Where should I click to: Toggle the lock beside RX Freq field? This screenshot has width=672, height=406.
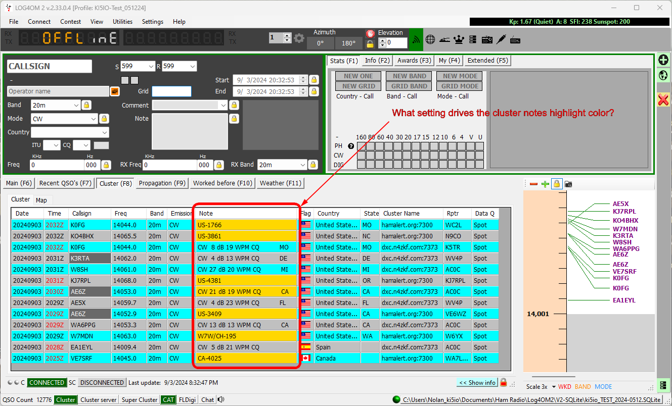coord(218,165)
